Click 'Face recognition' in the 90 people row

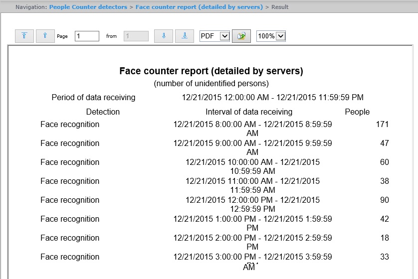[x=70, y=200]
